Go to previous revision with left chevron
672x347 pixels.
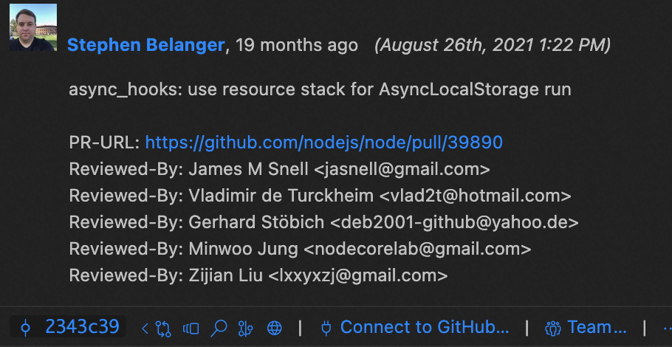(x=145, y=329)
